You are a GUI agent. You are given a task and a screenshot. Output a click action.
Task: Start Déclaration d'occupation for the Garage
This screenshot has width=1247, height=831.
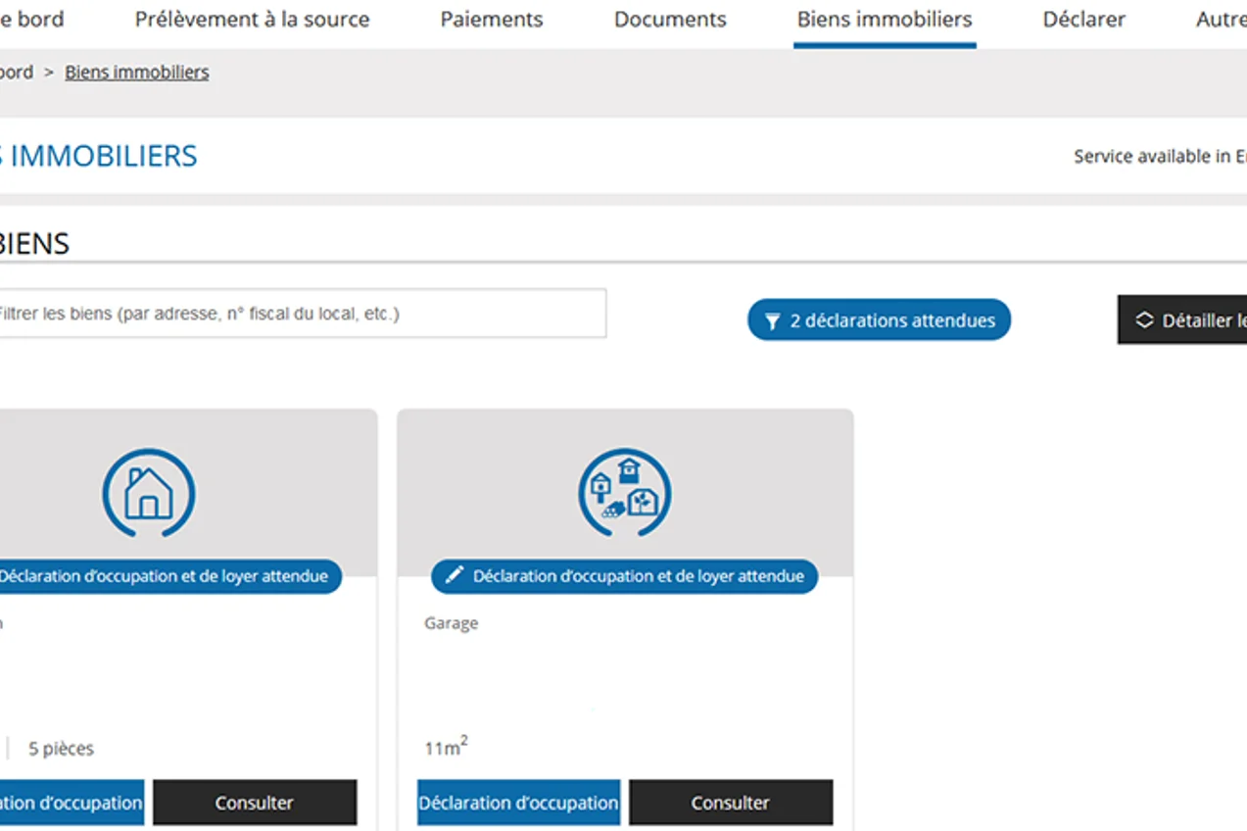pyautogui.click(x=518, y=803)
